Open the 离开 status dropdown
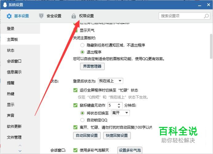The height and width of the screenshot is (154, 213). pyautogui.click(x=120, y=113)
